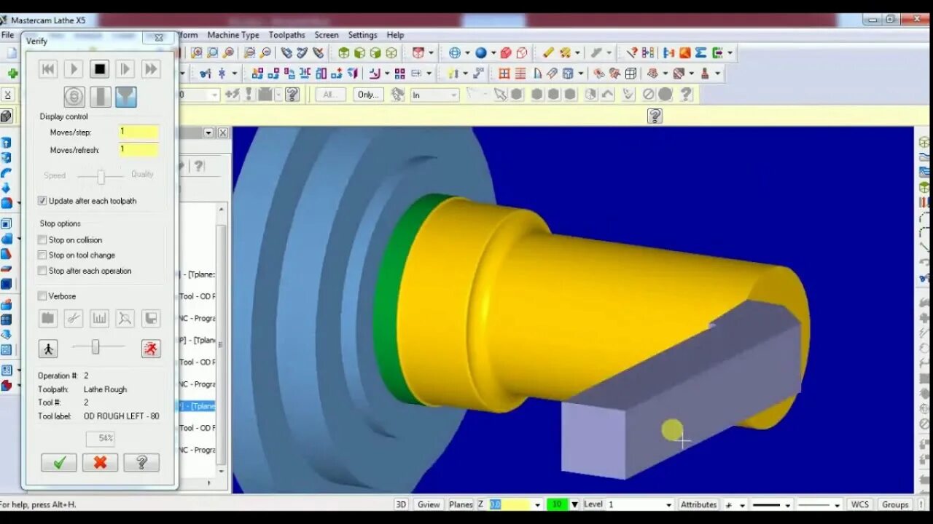Open the dropdown next to shaded sphere

[x=493, y=53]
